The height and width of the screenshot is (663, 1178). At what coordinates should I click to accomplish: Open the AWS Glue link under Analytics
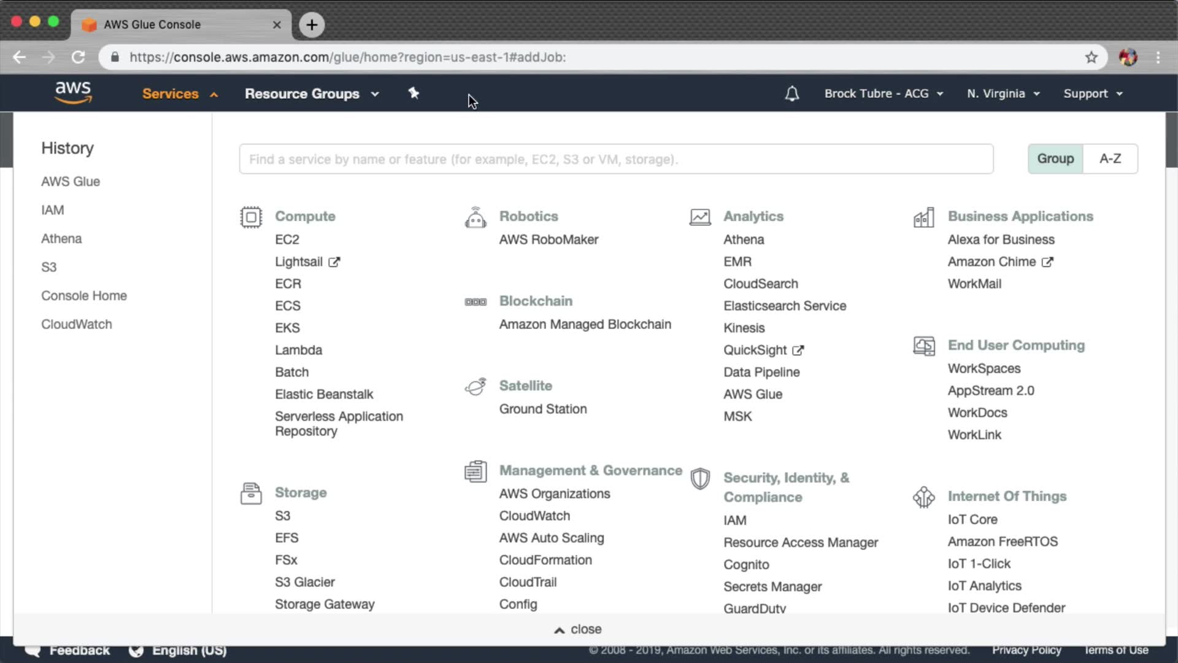[753, 394]
